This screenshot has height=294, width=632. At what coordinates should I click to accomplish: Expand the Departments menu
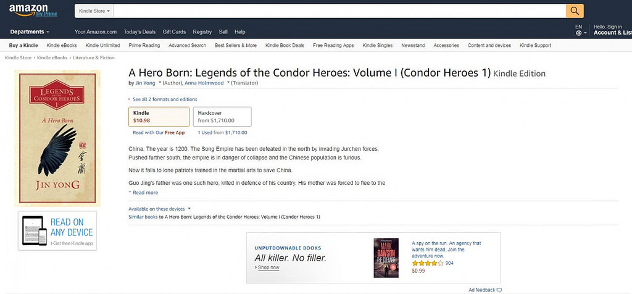30,31
